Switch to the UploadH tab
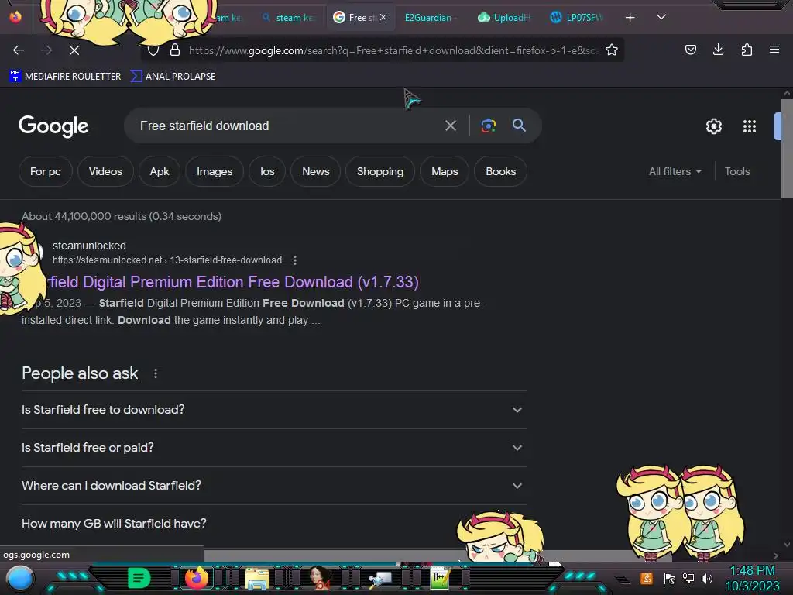Screen dimensions: 793x595 (x=505, y=18)
